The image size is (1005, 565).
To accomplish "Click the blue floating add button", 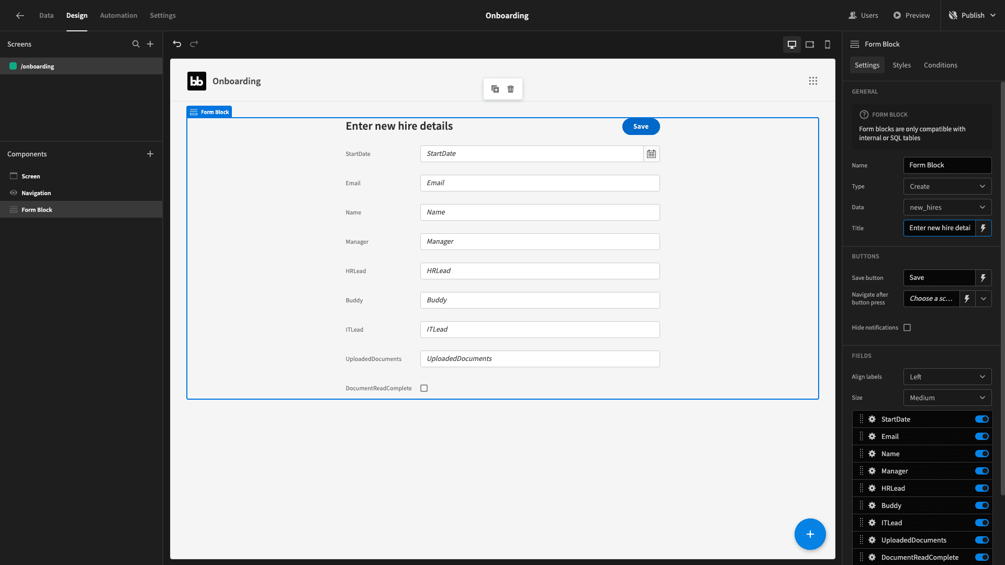I will pyautogui.click(x=810, y=534).
